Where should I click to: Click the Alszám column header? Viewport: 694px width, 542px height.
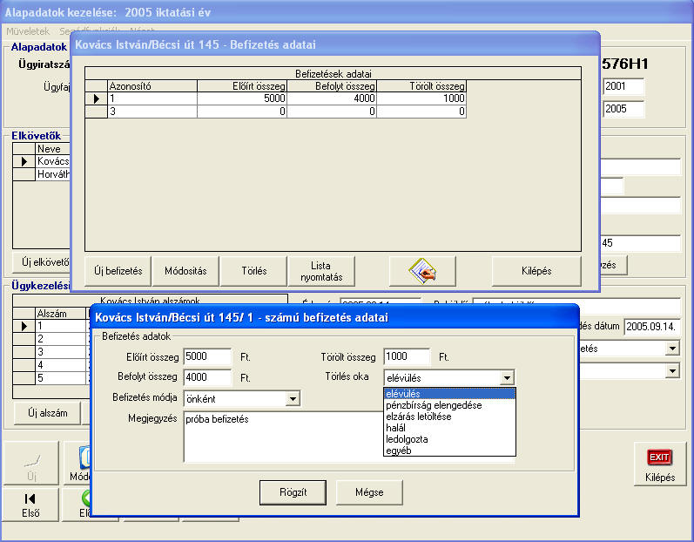click(x=61, y=314)
